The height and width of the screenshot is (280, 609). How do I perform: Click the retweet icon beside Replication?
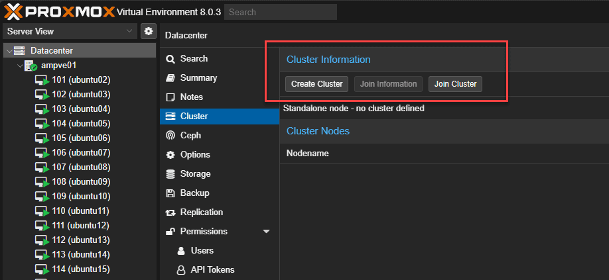pos(170,212)
